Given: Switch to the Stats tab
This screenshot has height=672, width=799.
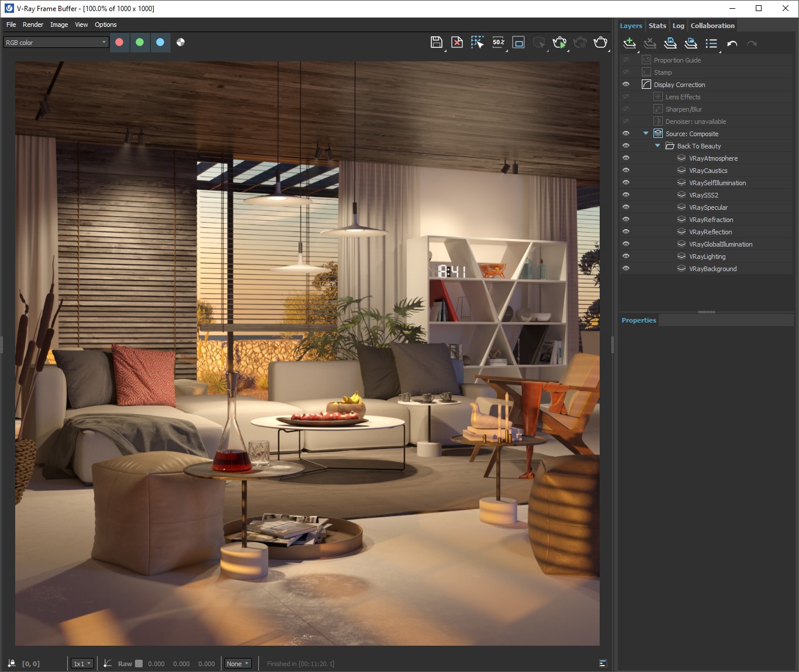Looking at the screenshot, I should tap(657, 26).
